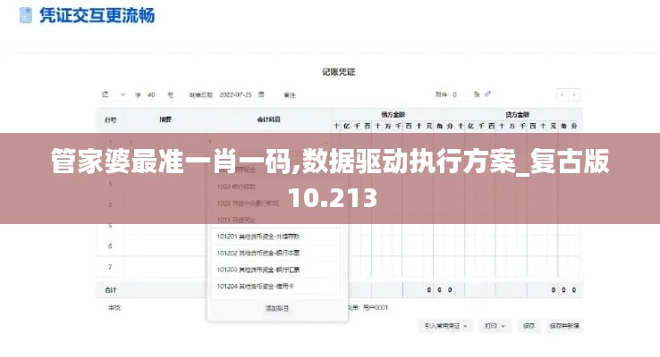Expand the 引入常用凭证 dropdown
The height and width of the screenshot is (357, 660).
click(x=445, y=326)
